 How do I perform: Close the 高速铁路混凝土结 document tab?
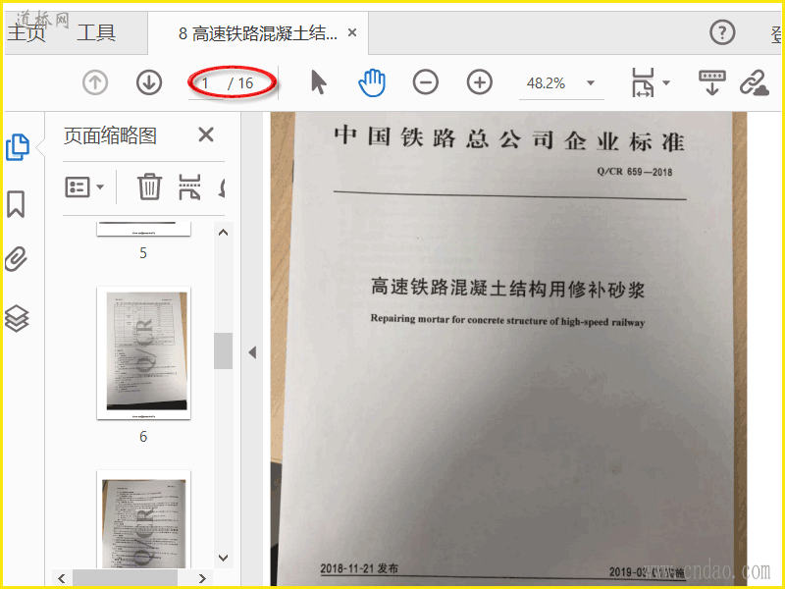352,33
